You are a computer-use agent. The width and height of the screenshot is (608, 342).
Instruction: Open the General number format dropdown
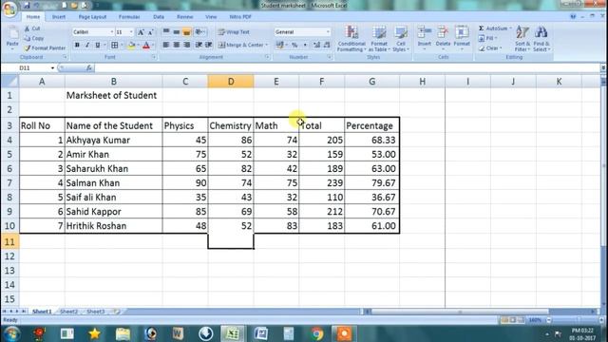pyautogui.click(x=328, y=32)
